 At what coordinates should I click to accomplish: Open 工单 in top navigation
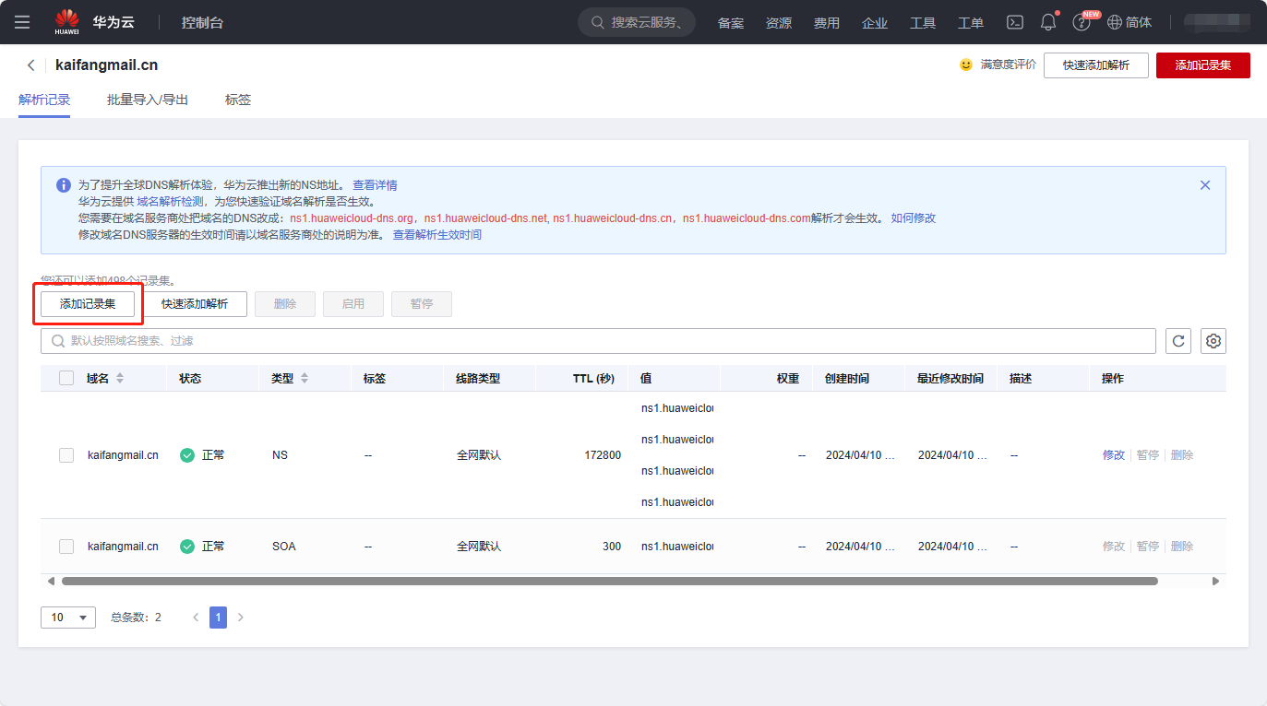click(x=971, y=23)
